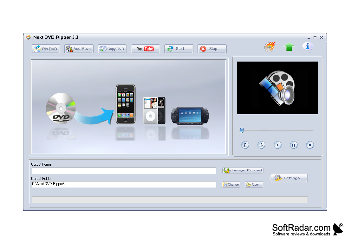Click the iPod device image

(154, 110)
